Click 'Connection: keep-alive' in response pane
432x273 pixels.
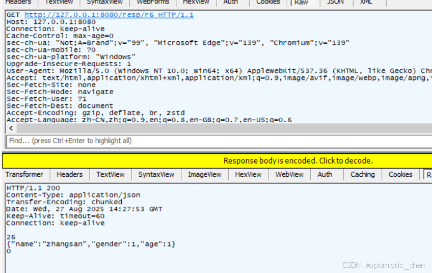[x=56, y=223]
